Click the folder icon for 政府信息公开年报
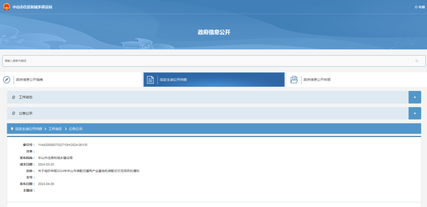Image resolution: width=427 pixels, height=207 pixels. coord(294,80)
